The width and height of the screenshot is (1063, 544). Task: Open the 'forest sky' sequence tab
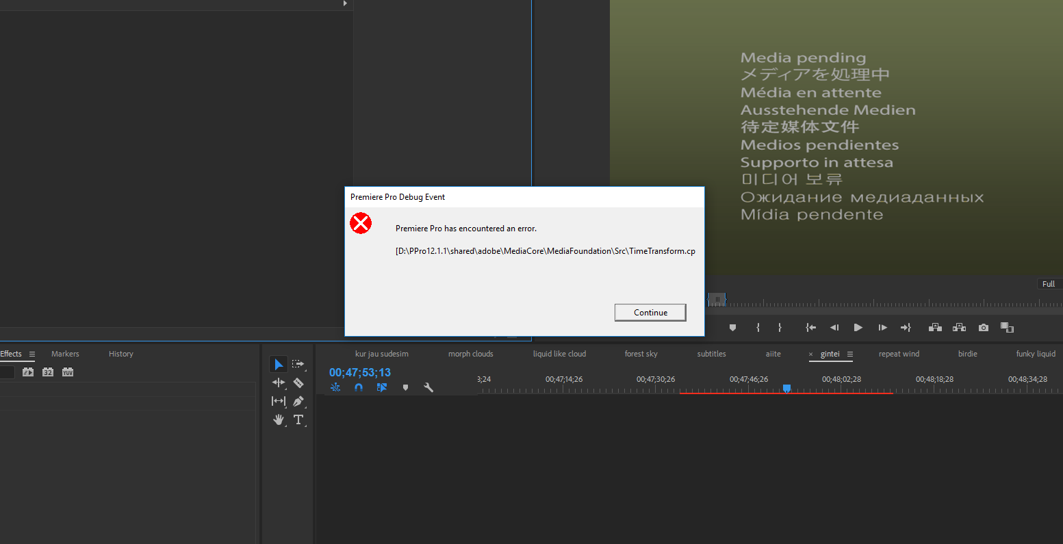coord(641,354)
